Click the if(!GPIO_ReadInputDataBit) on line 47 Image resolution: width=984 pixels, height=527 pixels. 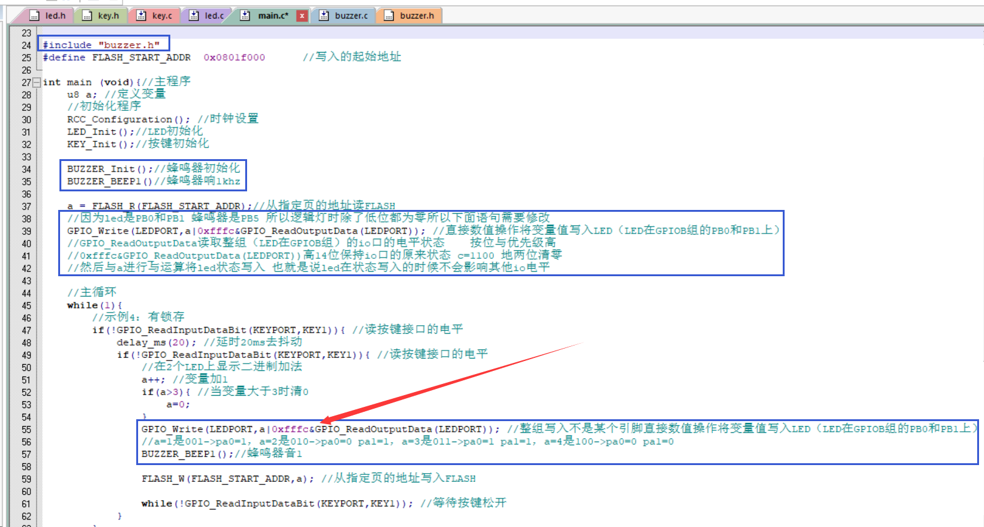(219, 329)
